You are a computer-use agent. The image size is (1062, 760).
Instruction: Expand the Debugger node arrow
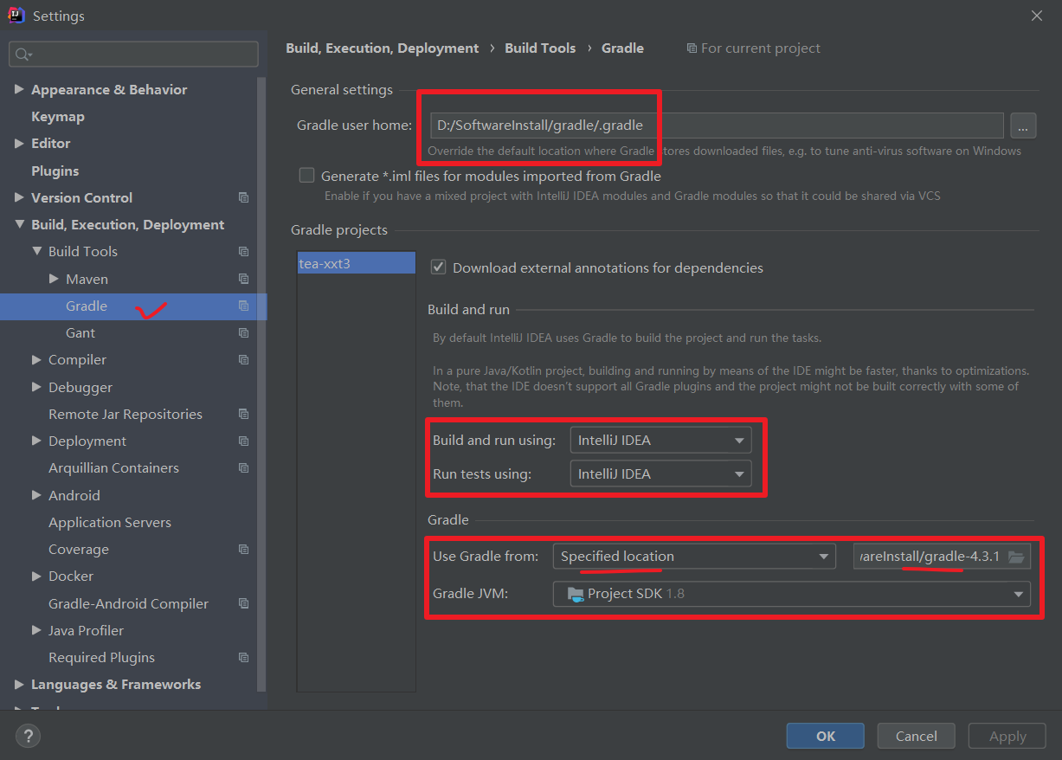(36, 387)
